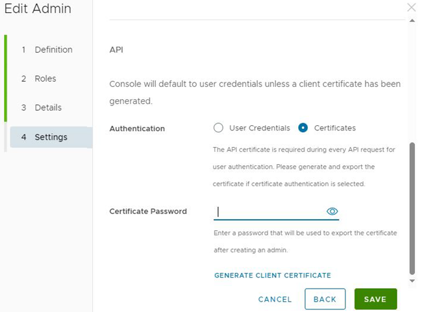The image size is (422, 312).
Task: Close the Edit Admin dialog
Action: 412,7
